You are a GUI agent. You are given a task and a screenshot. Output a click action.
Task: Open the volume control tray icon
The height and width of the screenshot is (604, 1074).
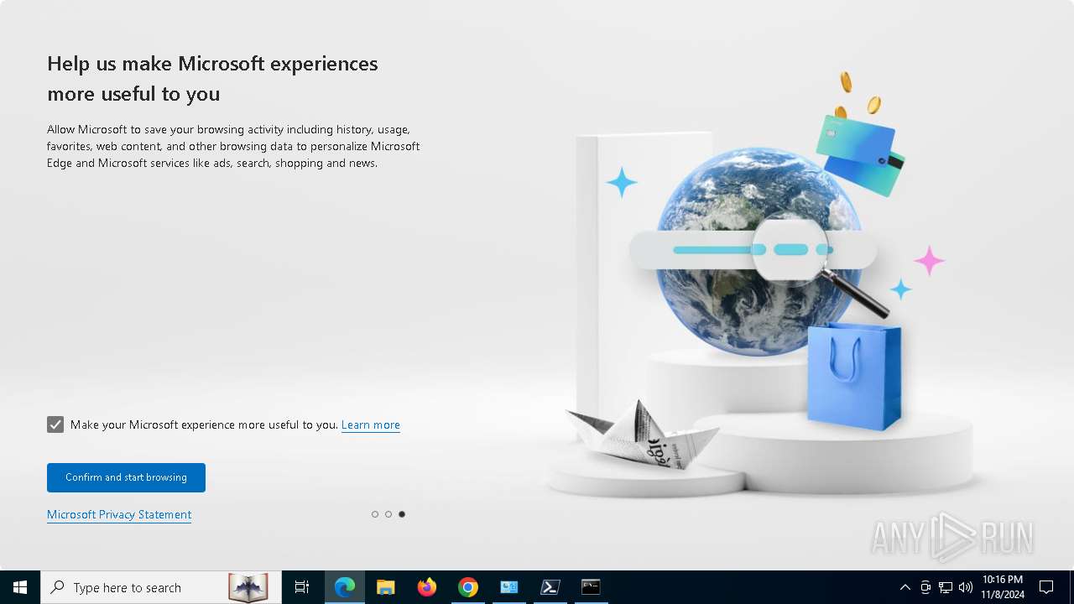[966, 587]
